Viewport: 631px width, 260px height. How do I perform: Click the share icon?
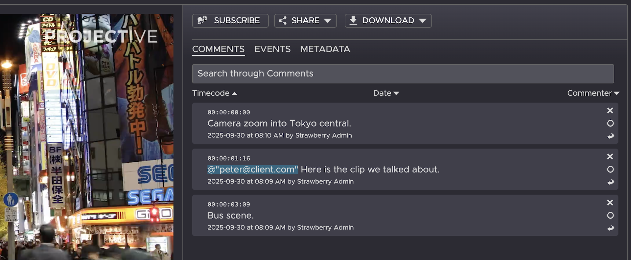tap(283, 21)
